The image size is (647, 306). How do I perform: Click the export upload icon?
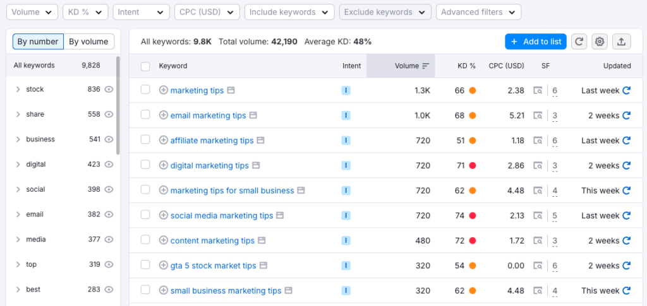[621, 42]
